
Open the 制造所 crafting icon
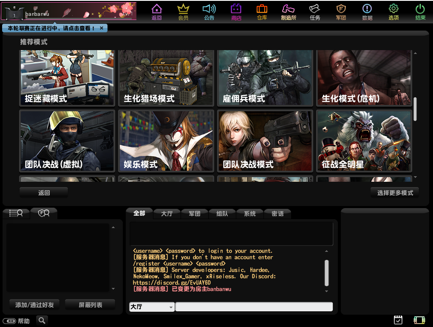tap(289, 12)
